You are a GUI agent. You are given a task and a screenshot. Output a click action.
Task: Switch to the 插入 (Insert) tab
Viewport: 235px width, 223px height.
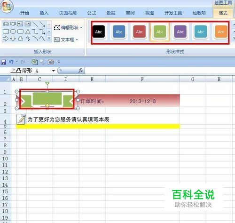[x=44, y=13]
